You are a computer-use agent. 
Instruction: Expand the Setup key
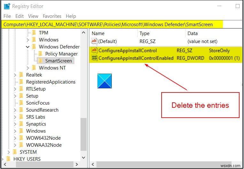(x=15, y=96)
